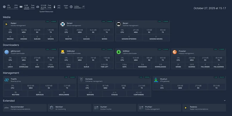Image resolution: width=232 pixels, height=116 pixels.
Task: Open Sonarr via its logo icon
Action: 62,24
